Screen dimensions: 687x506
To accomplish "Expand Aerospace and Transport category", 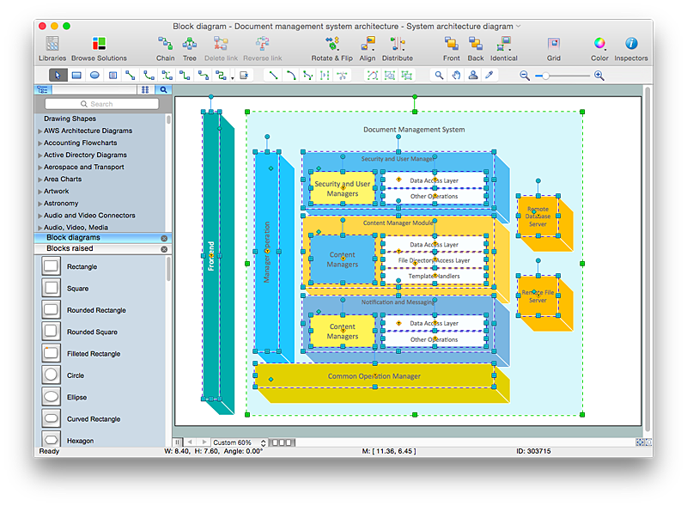I will tap(40, 167).
